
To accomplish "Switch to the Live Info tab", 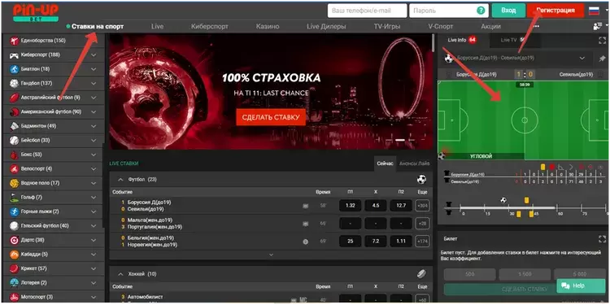I will tap(462, 40).
